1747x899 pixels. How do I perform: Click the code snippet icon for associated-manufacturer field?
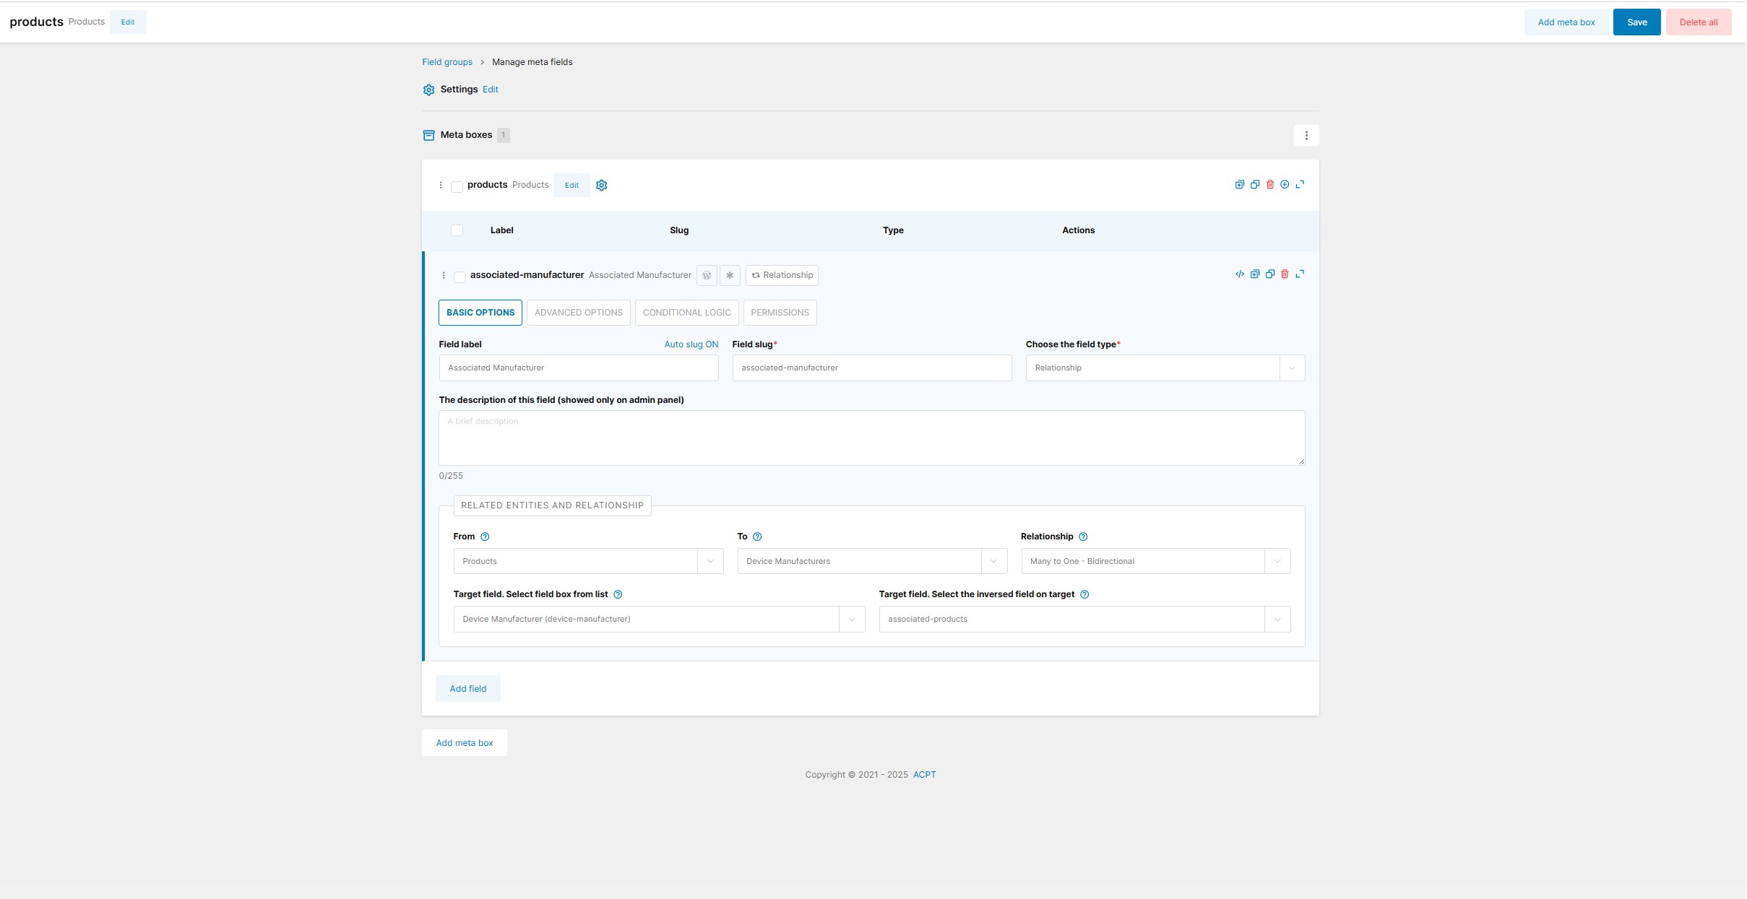tap(1240, 274)
